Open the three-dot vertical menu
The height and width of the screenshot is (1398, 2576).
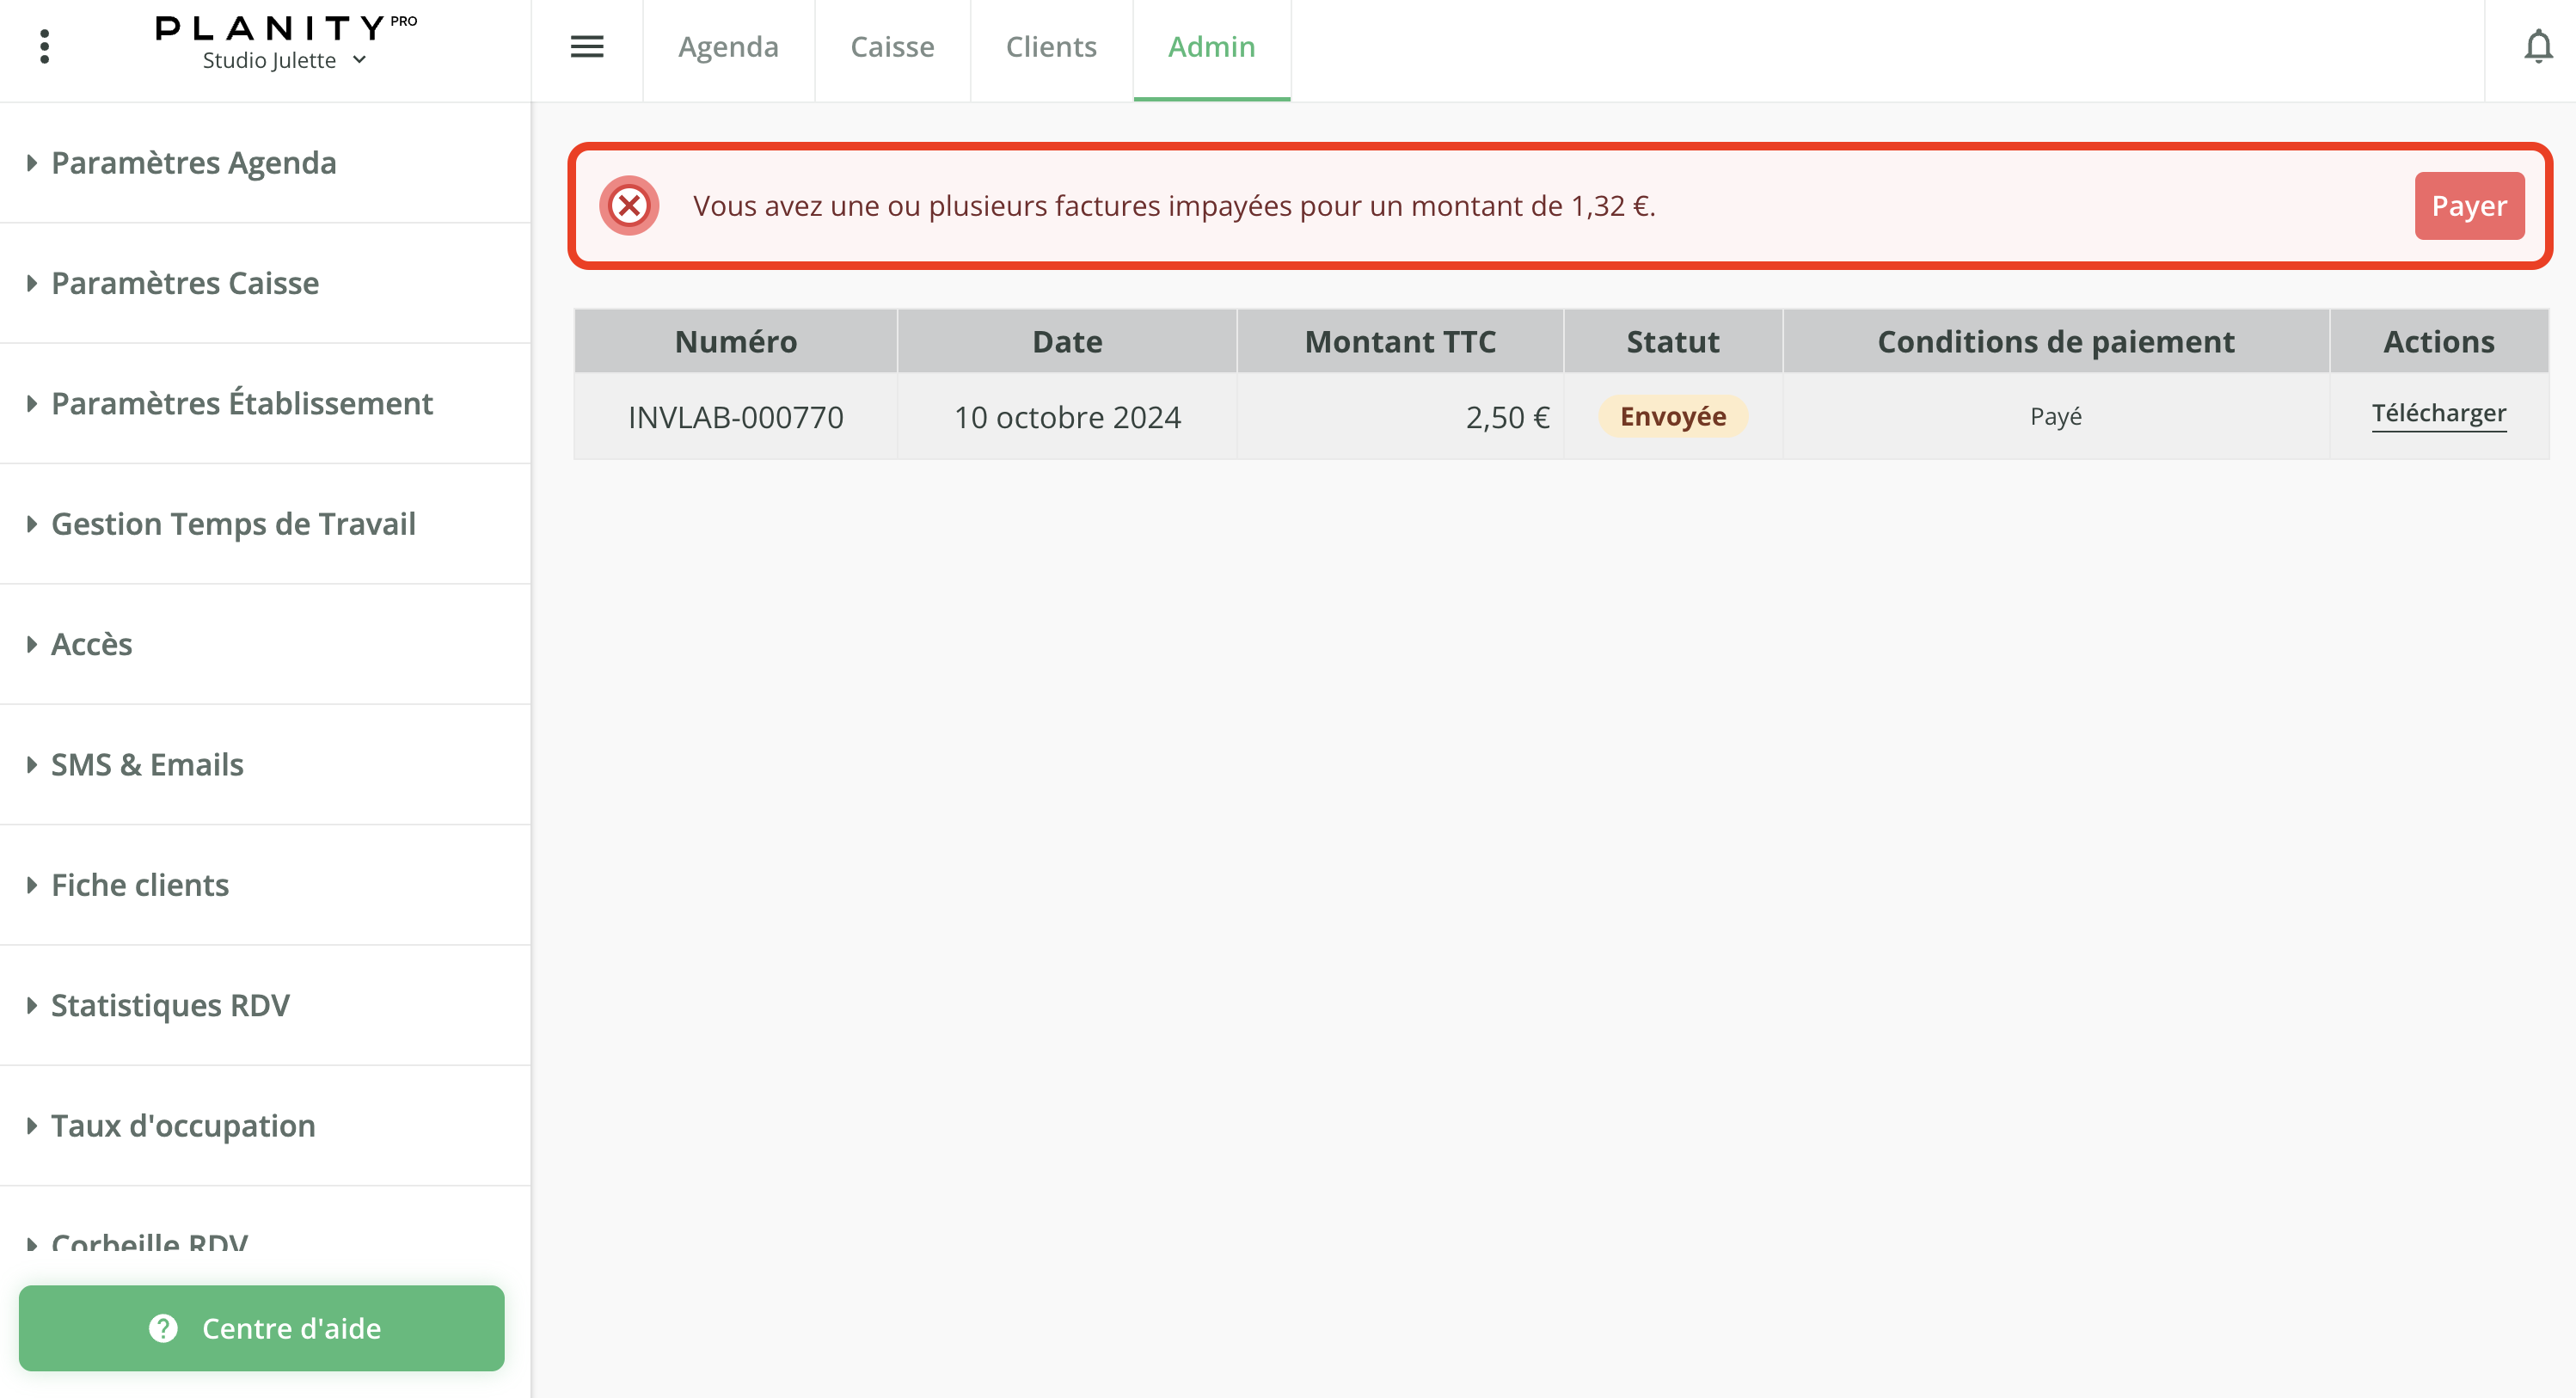click(x=44, y=47)
